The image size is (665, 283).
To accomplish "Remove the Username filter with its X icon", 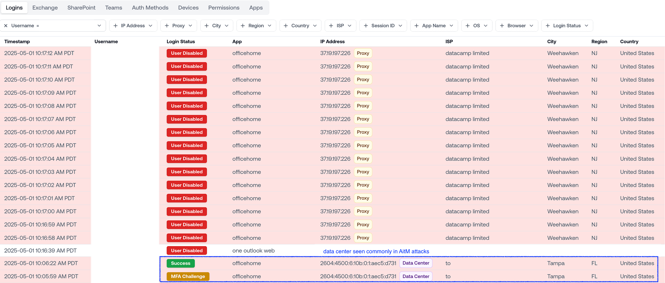I will click(6, 26).
